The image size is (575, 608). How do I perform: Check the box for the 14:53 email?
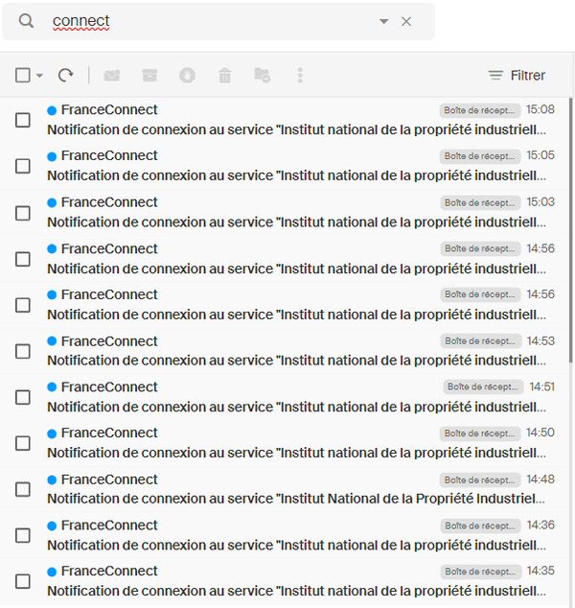22,351
